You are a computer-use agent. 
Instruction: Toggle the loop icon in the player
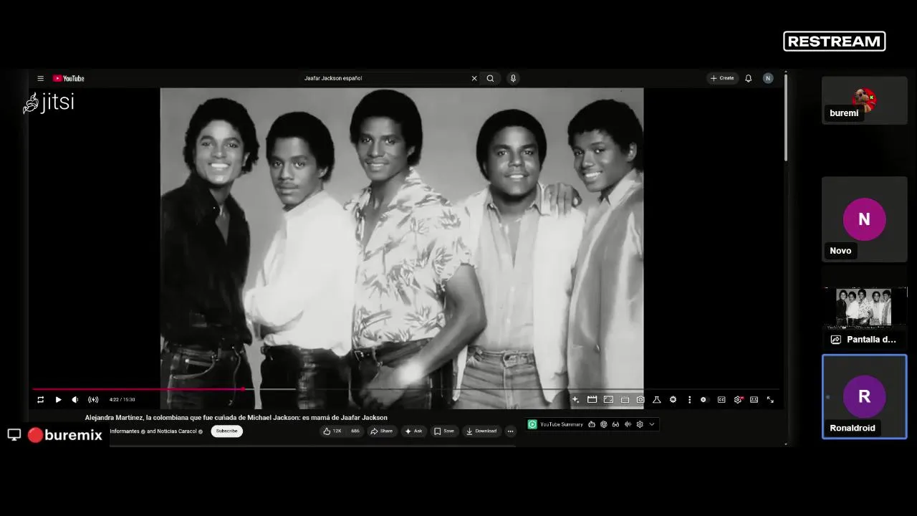click(40, 399)
